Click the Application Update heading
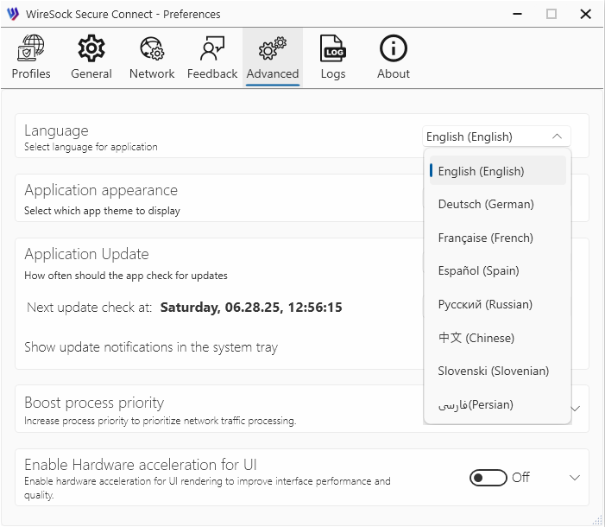605x527 pixels. pos(86,254)
